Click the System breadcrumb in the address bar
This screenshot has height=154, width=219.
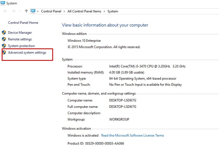[113, 11]
